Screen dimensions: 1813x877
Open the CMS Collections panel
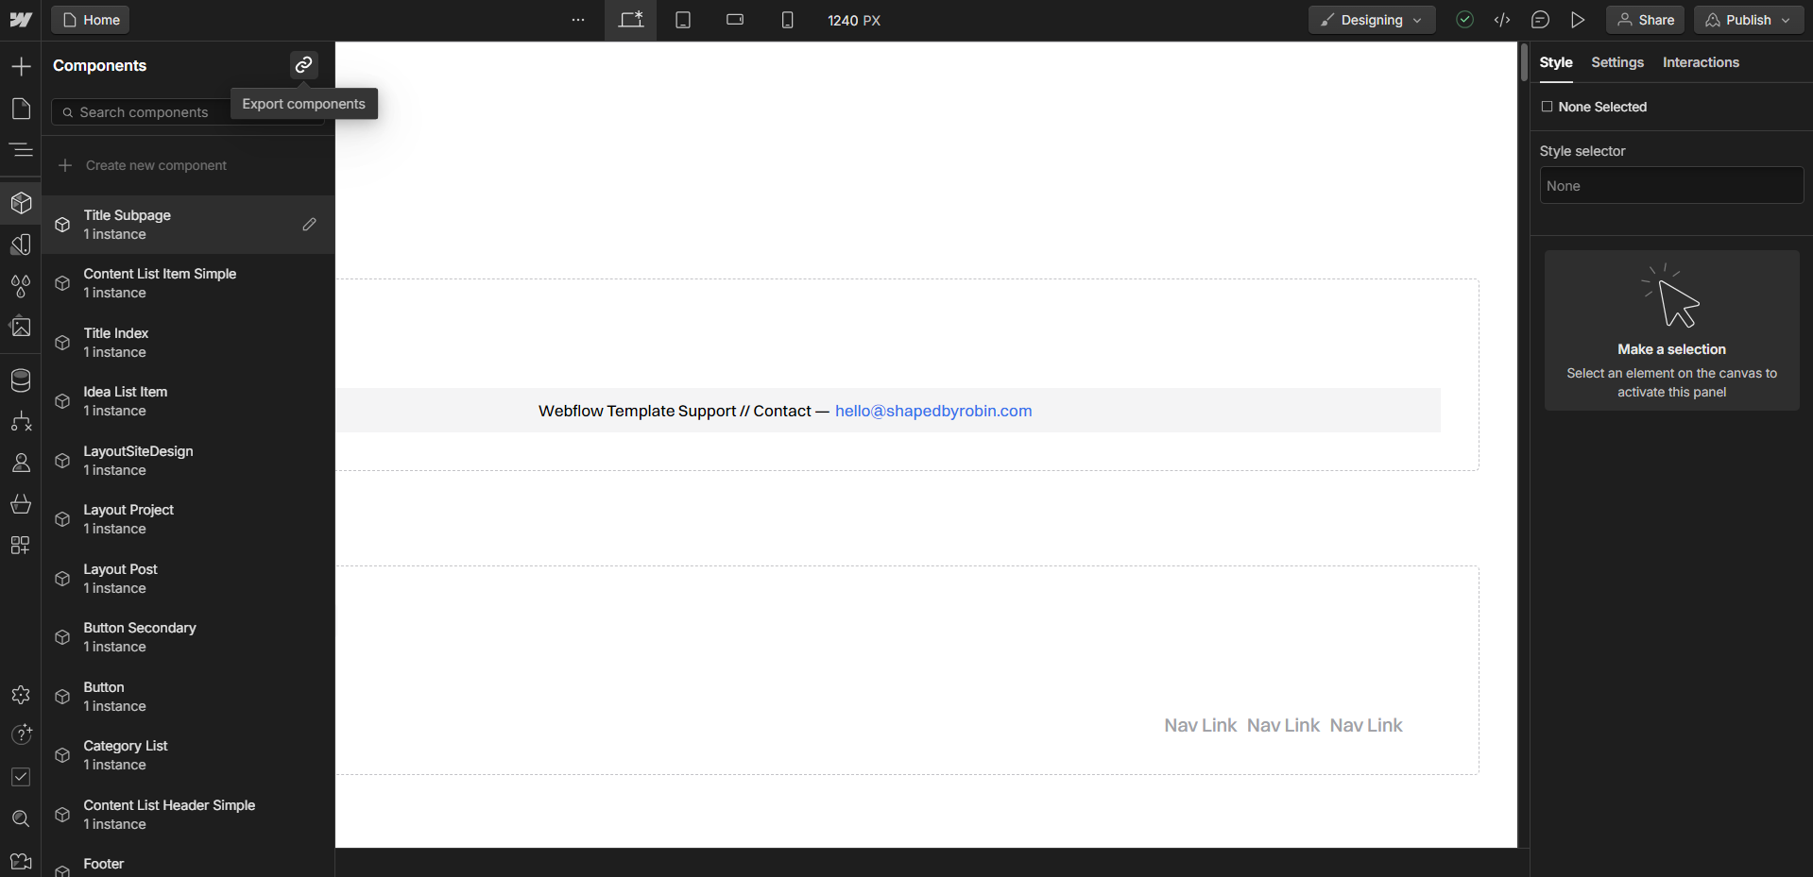(x=21, y=380)
